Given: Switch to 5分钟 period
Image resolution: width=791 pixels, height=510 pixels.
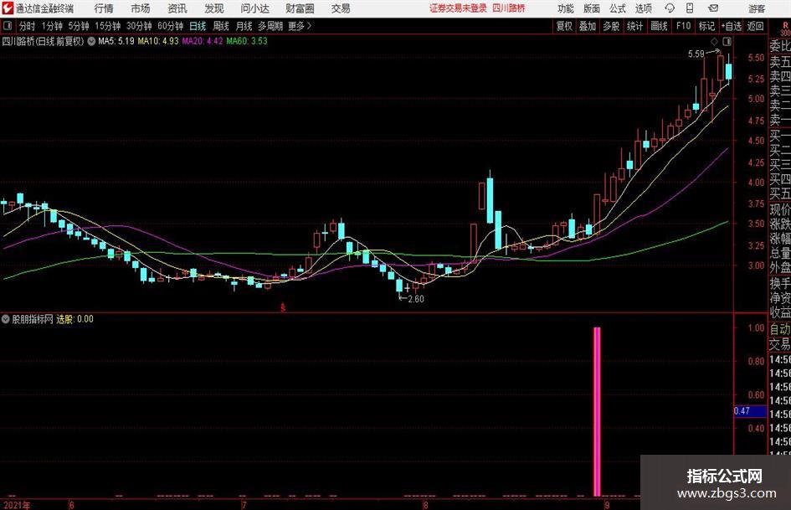Looking at the screenshot, I should pyautogui.click(x=78, y=26).
